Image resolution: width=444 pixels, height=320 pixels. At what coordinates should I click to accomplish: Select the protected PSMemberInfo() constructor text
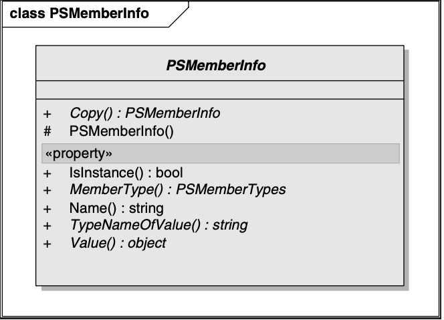121,131
